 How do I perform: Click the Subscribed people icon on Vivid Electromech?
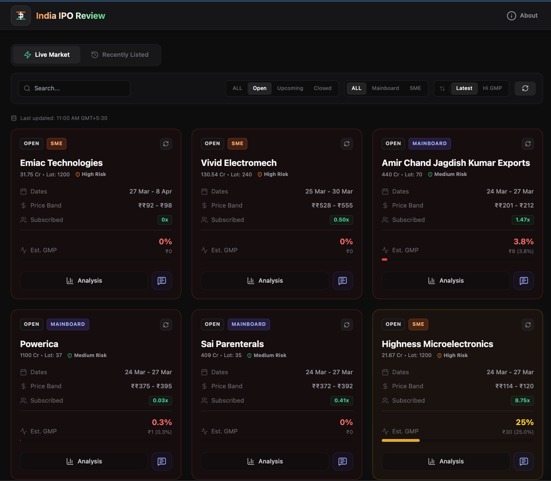[x=204, y=220]
